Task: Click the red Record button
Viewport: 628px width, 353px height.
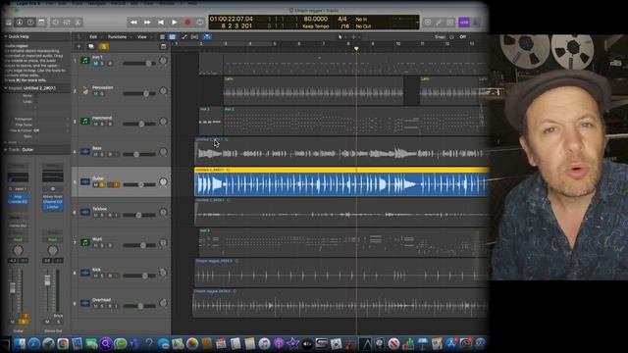Action: pos(187,23)
